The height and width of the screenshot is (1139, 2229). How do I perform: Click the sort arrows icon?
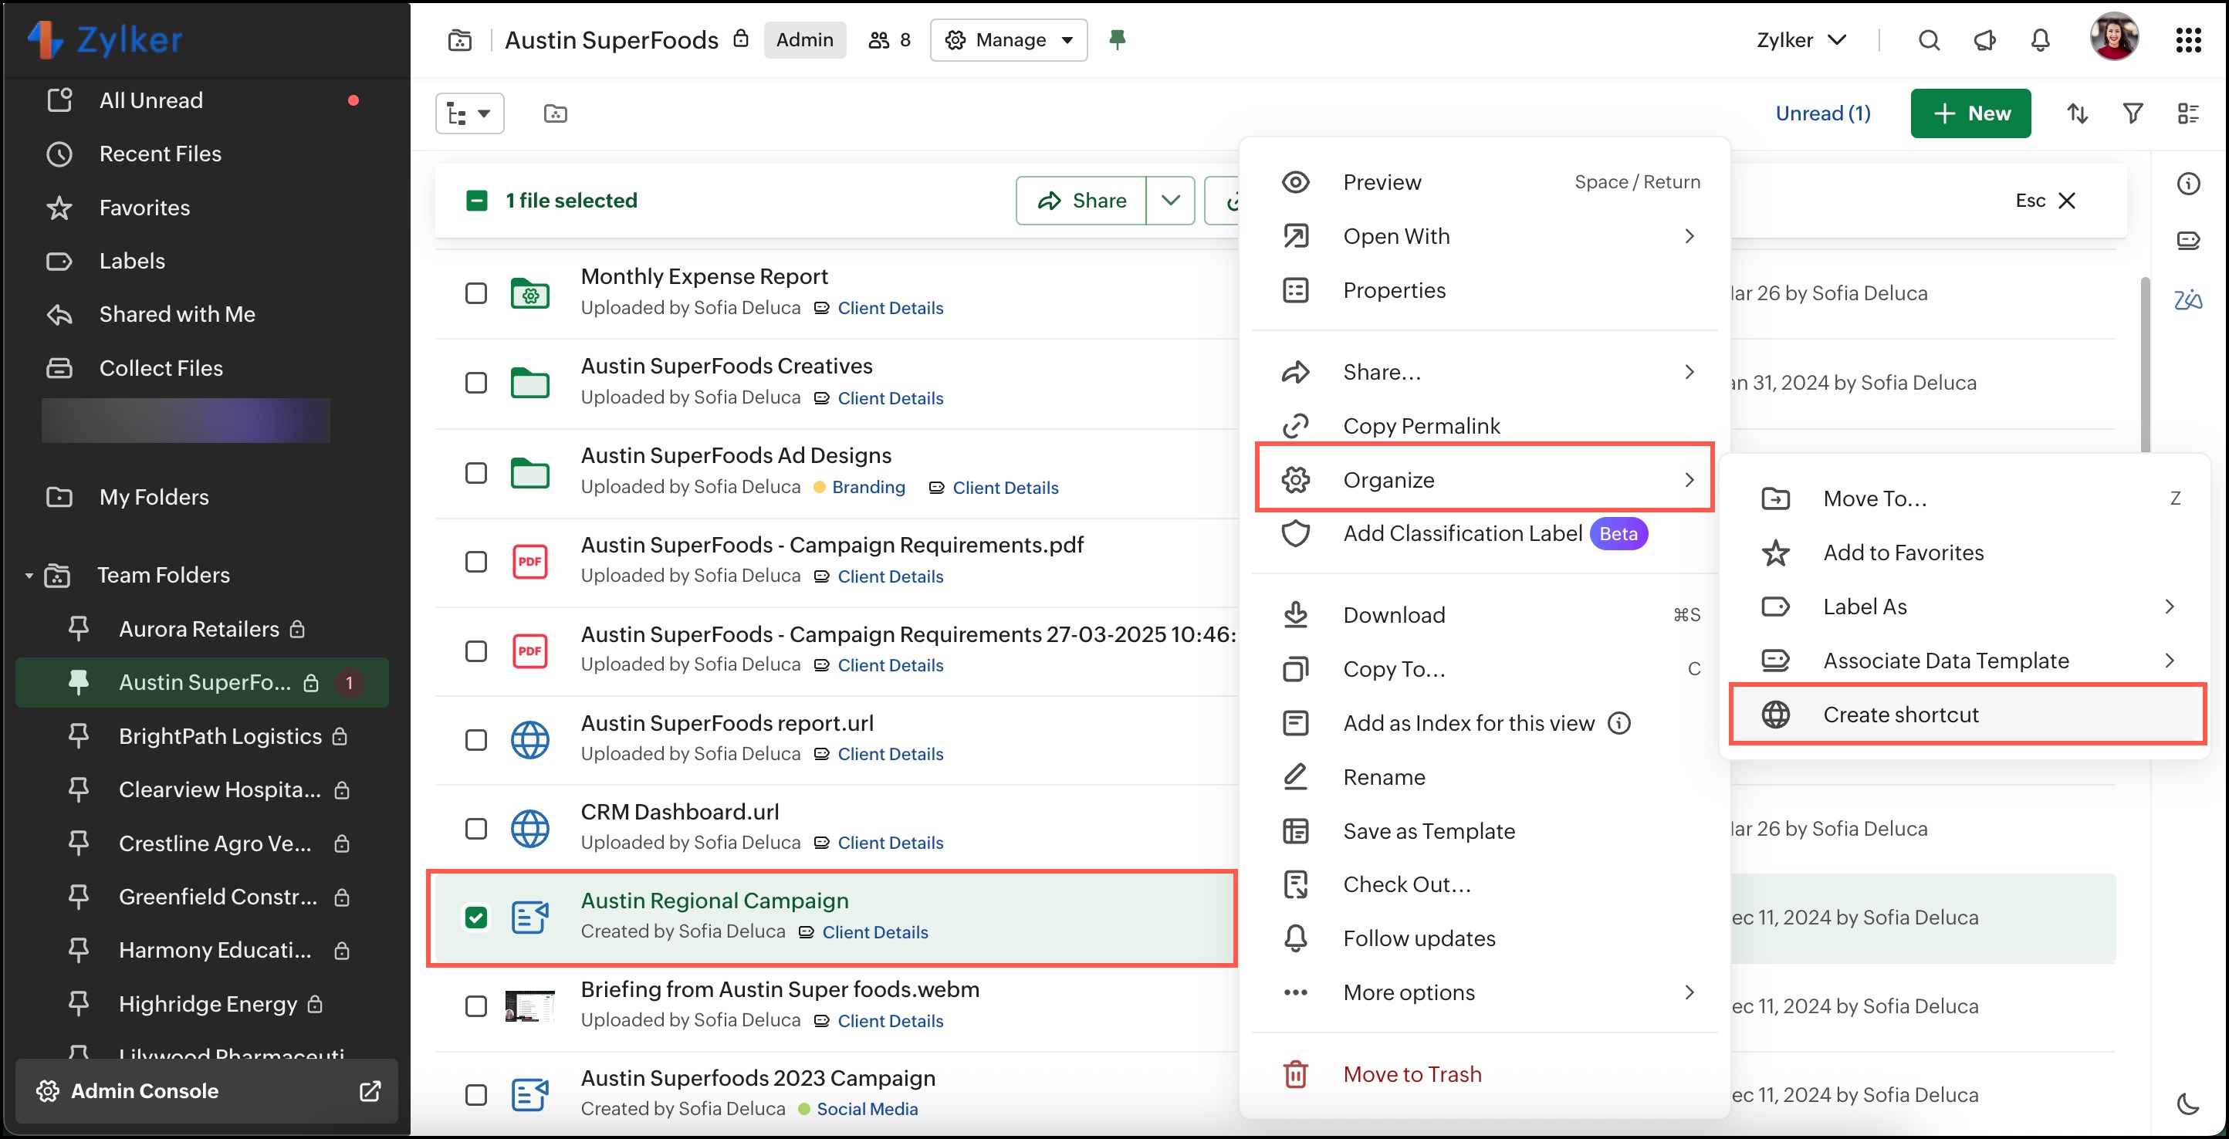point(2077,113)
